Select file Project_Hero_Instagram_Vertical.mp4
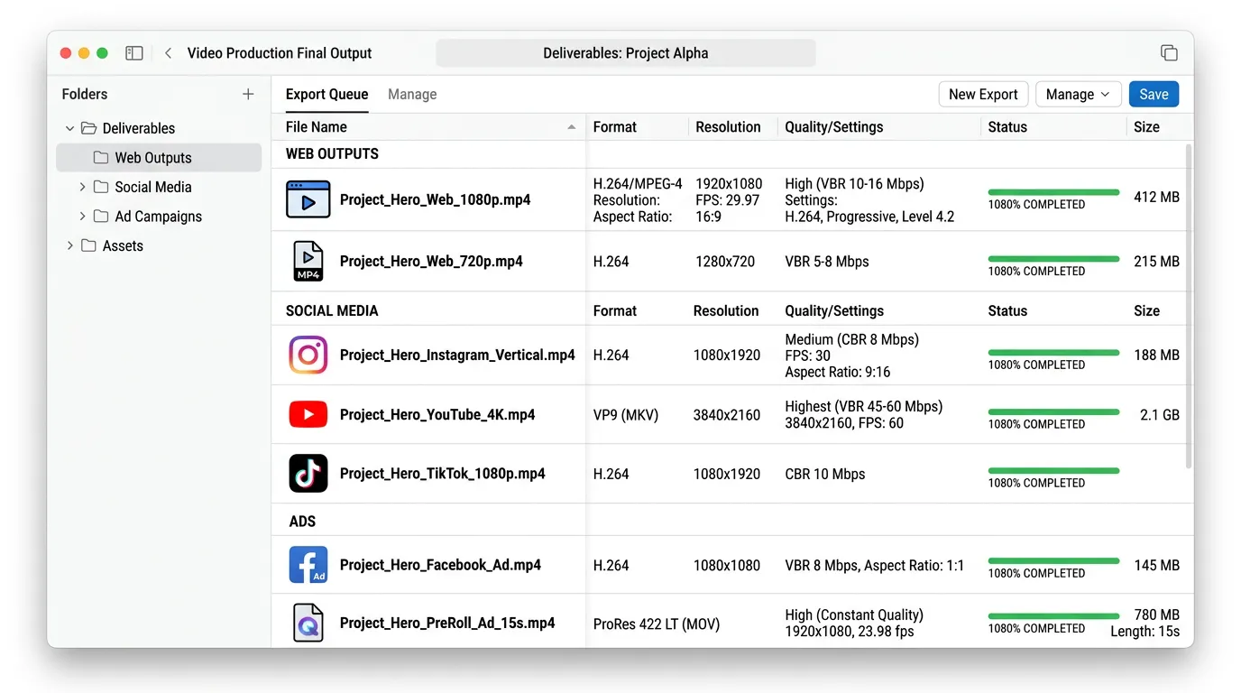This screenshot has height=693, width=1241. click(457, 355)
